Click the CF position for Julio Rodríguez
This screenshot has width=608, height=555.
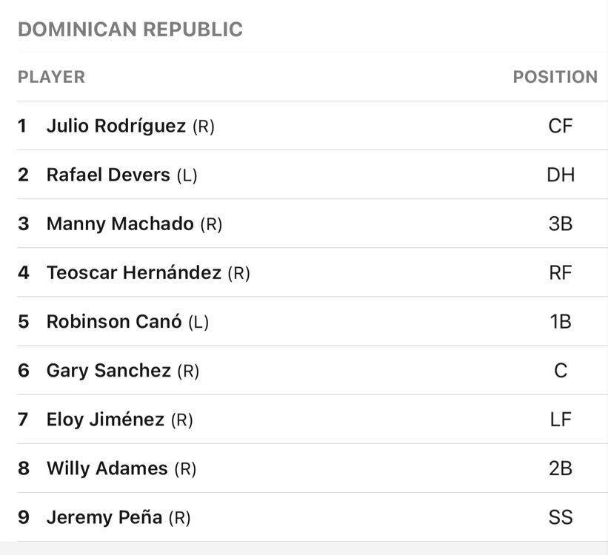(561, 126)
